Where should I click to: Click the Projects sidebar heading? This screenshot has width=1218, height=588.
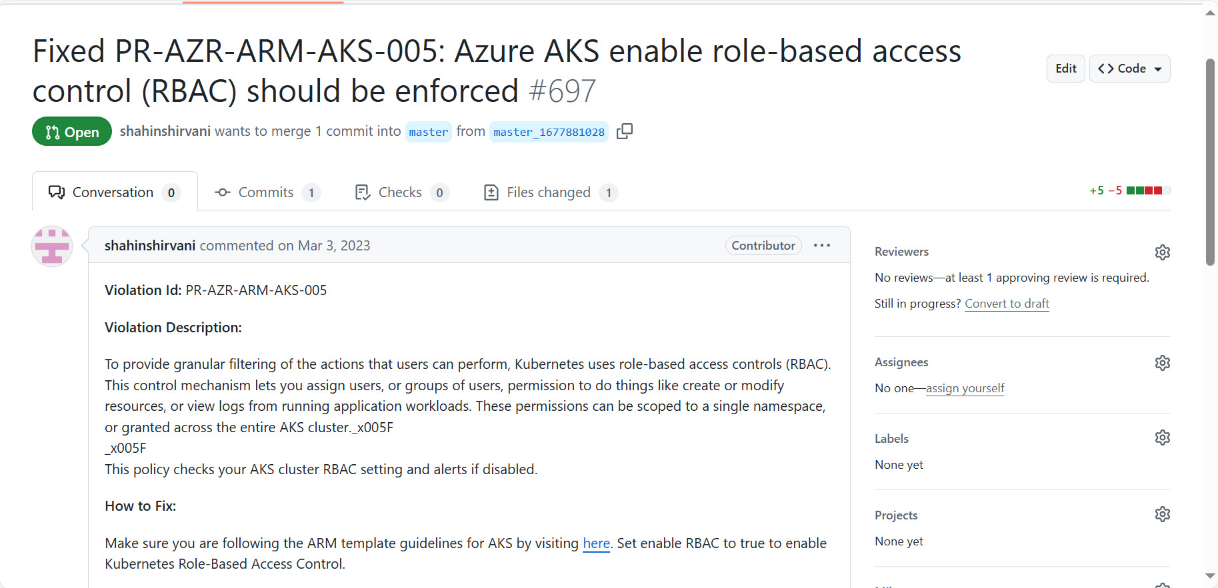click(896, 515)
